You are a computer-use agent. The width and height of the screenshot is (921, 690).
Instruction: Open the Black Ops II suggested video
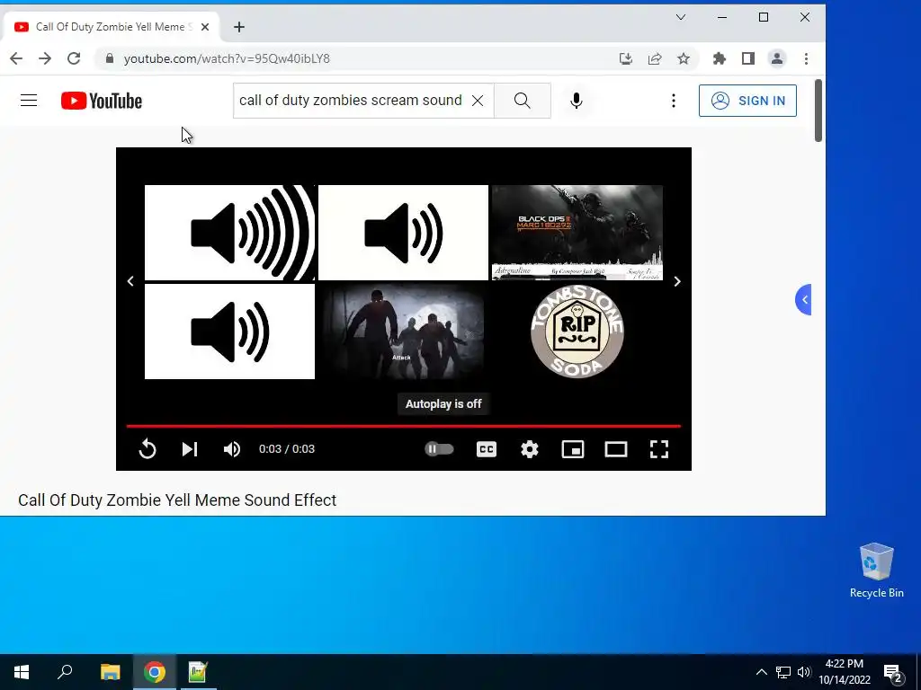coord(577,233)
